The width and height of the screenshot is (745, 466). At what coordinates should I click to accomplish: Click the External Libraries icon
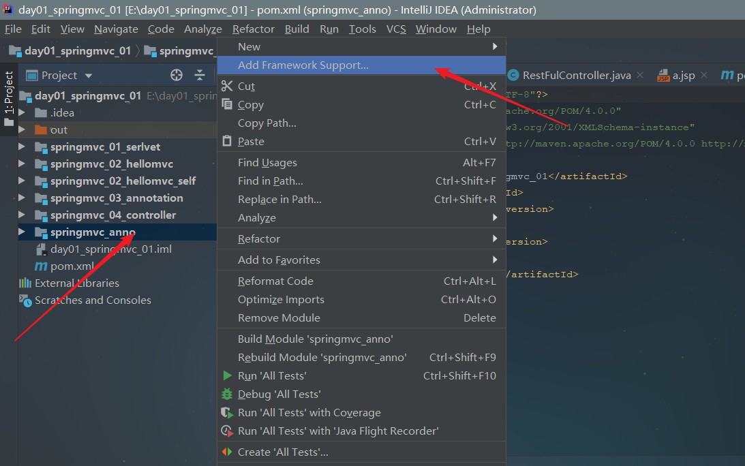tap(25, 283)
